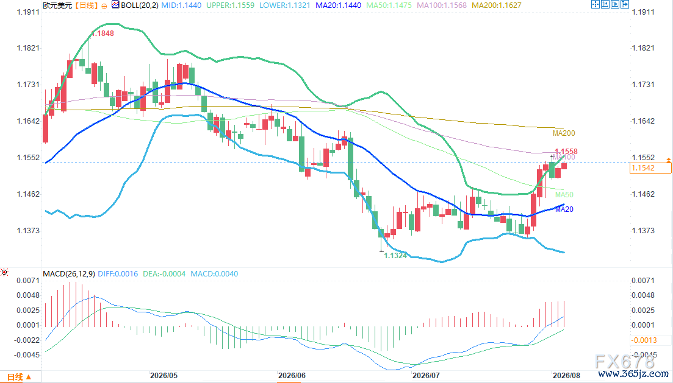
Task: Click the UPPER:1.1559 value
Action: [x=230, y=5]
